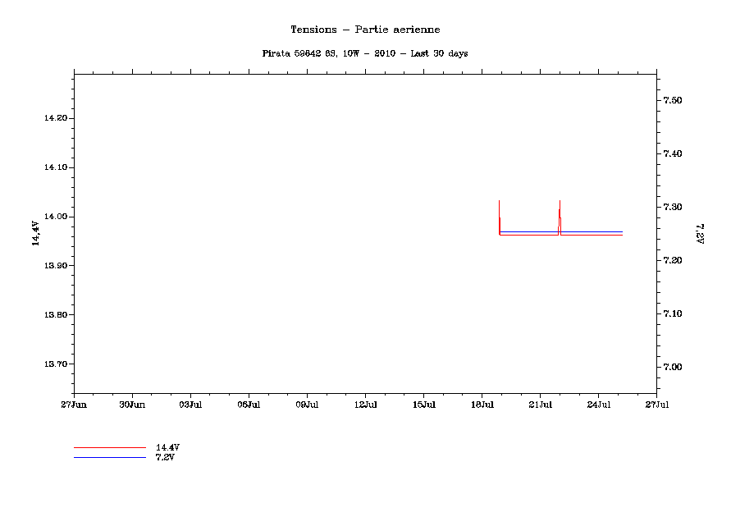The image size is (731, 517).
Task: Click the rotated 14.4V left axis title
Action: [x=35, y=233]
